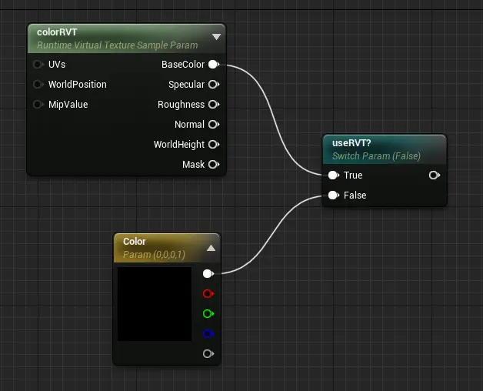This screenshot has height=391, width=483.
Task: Click the black Color parameter preview swatch
Action: (155, 304)
